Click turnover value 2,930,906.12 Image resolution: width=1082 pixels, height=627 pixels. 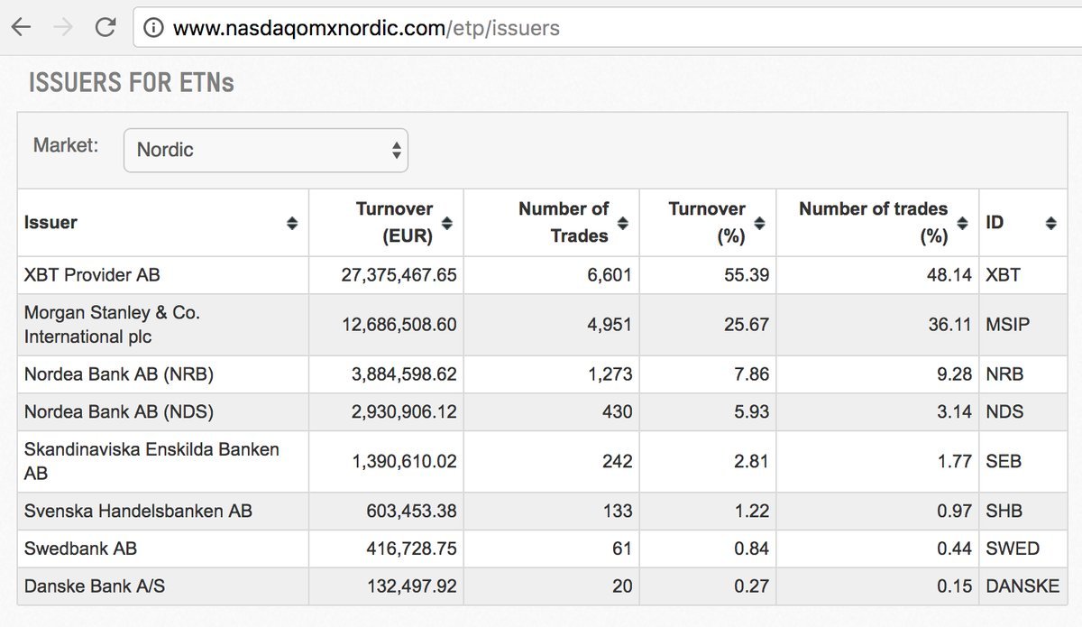(404, 412)
